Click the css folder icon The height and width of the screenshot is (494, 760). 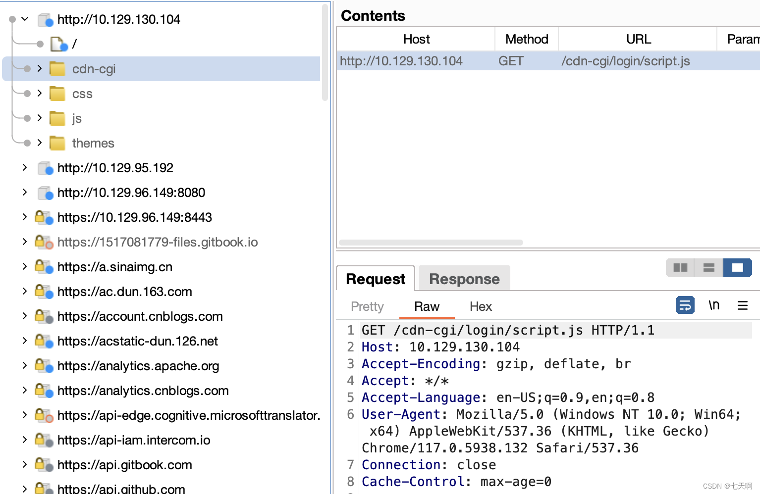tap(57, 94)
